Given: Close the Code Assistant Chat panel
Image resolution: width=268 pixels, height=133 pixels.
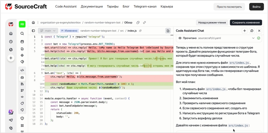Looking at the screenshot, I should click(x=259, y=31).
